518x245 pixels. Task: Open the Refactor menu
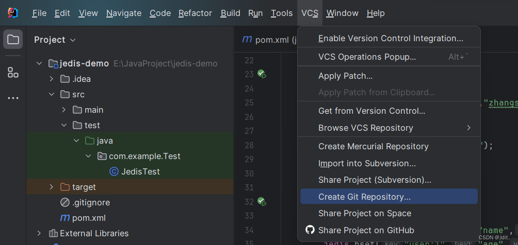click(x=195, y=13)
